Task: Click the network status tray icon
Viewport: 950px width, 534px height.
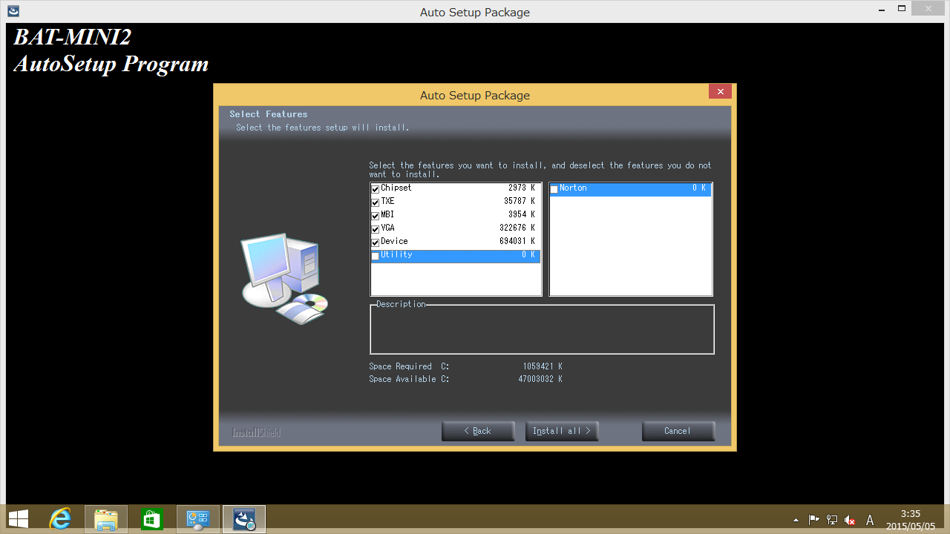Action: coord(832,520)
